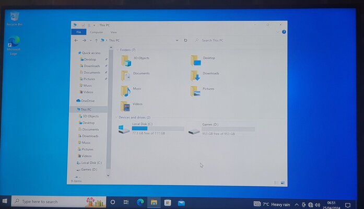The width and height of the screenshot is (364, 209).
Task: Click Local Disk (C:) usage bar
Action: click(158, 129)
